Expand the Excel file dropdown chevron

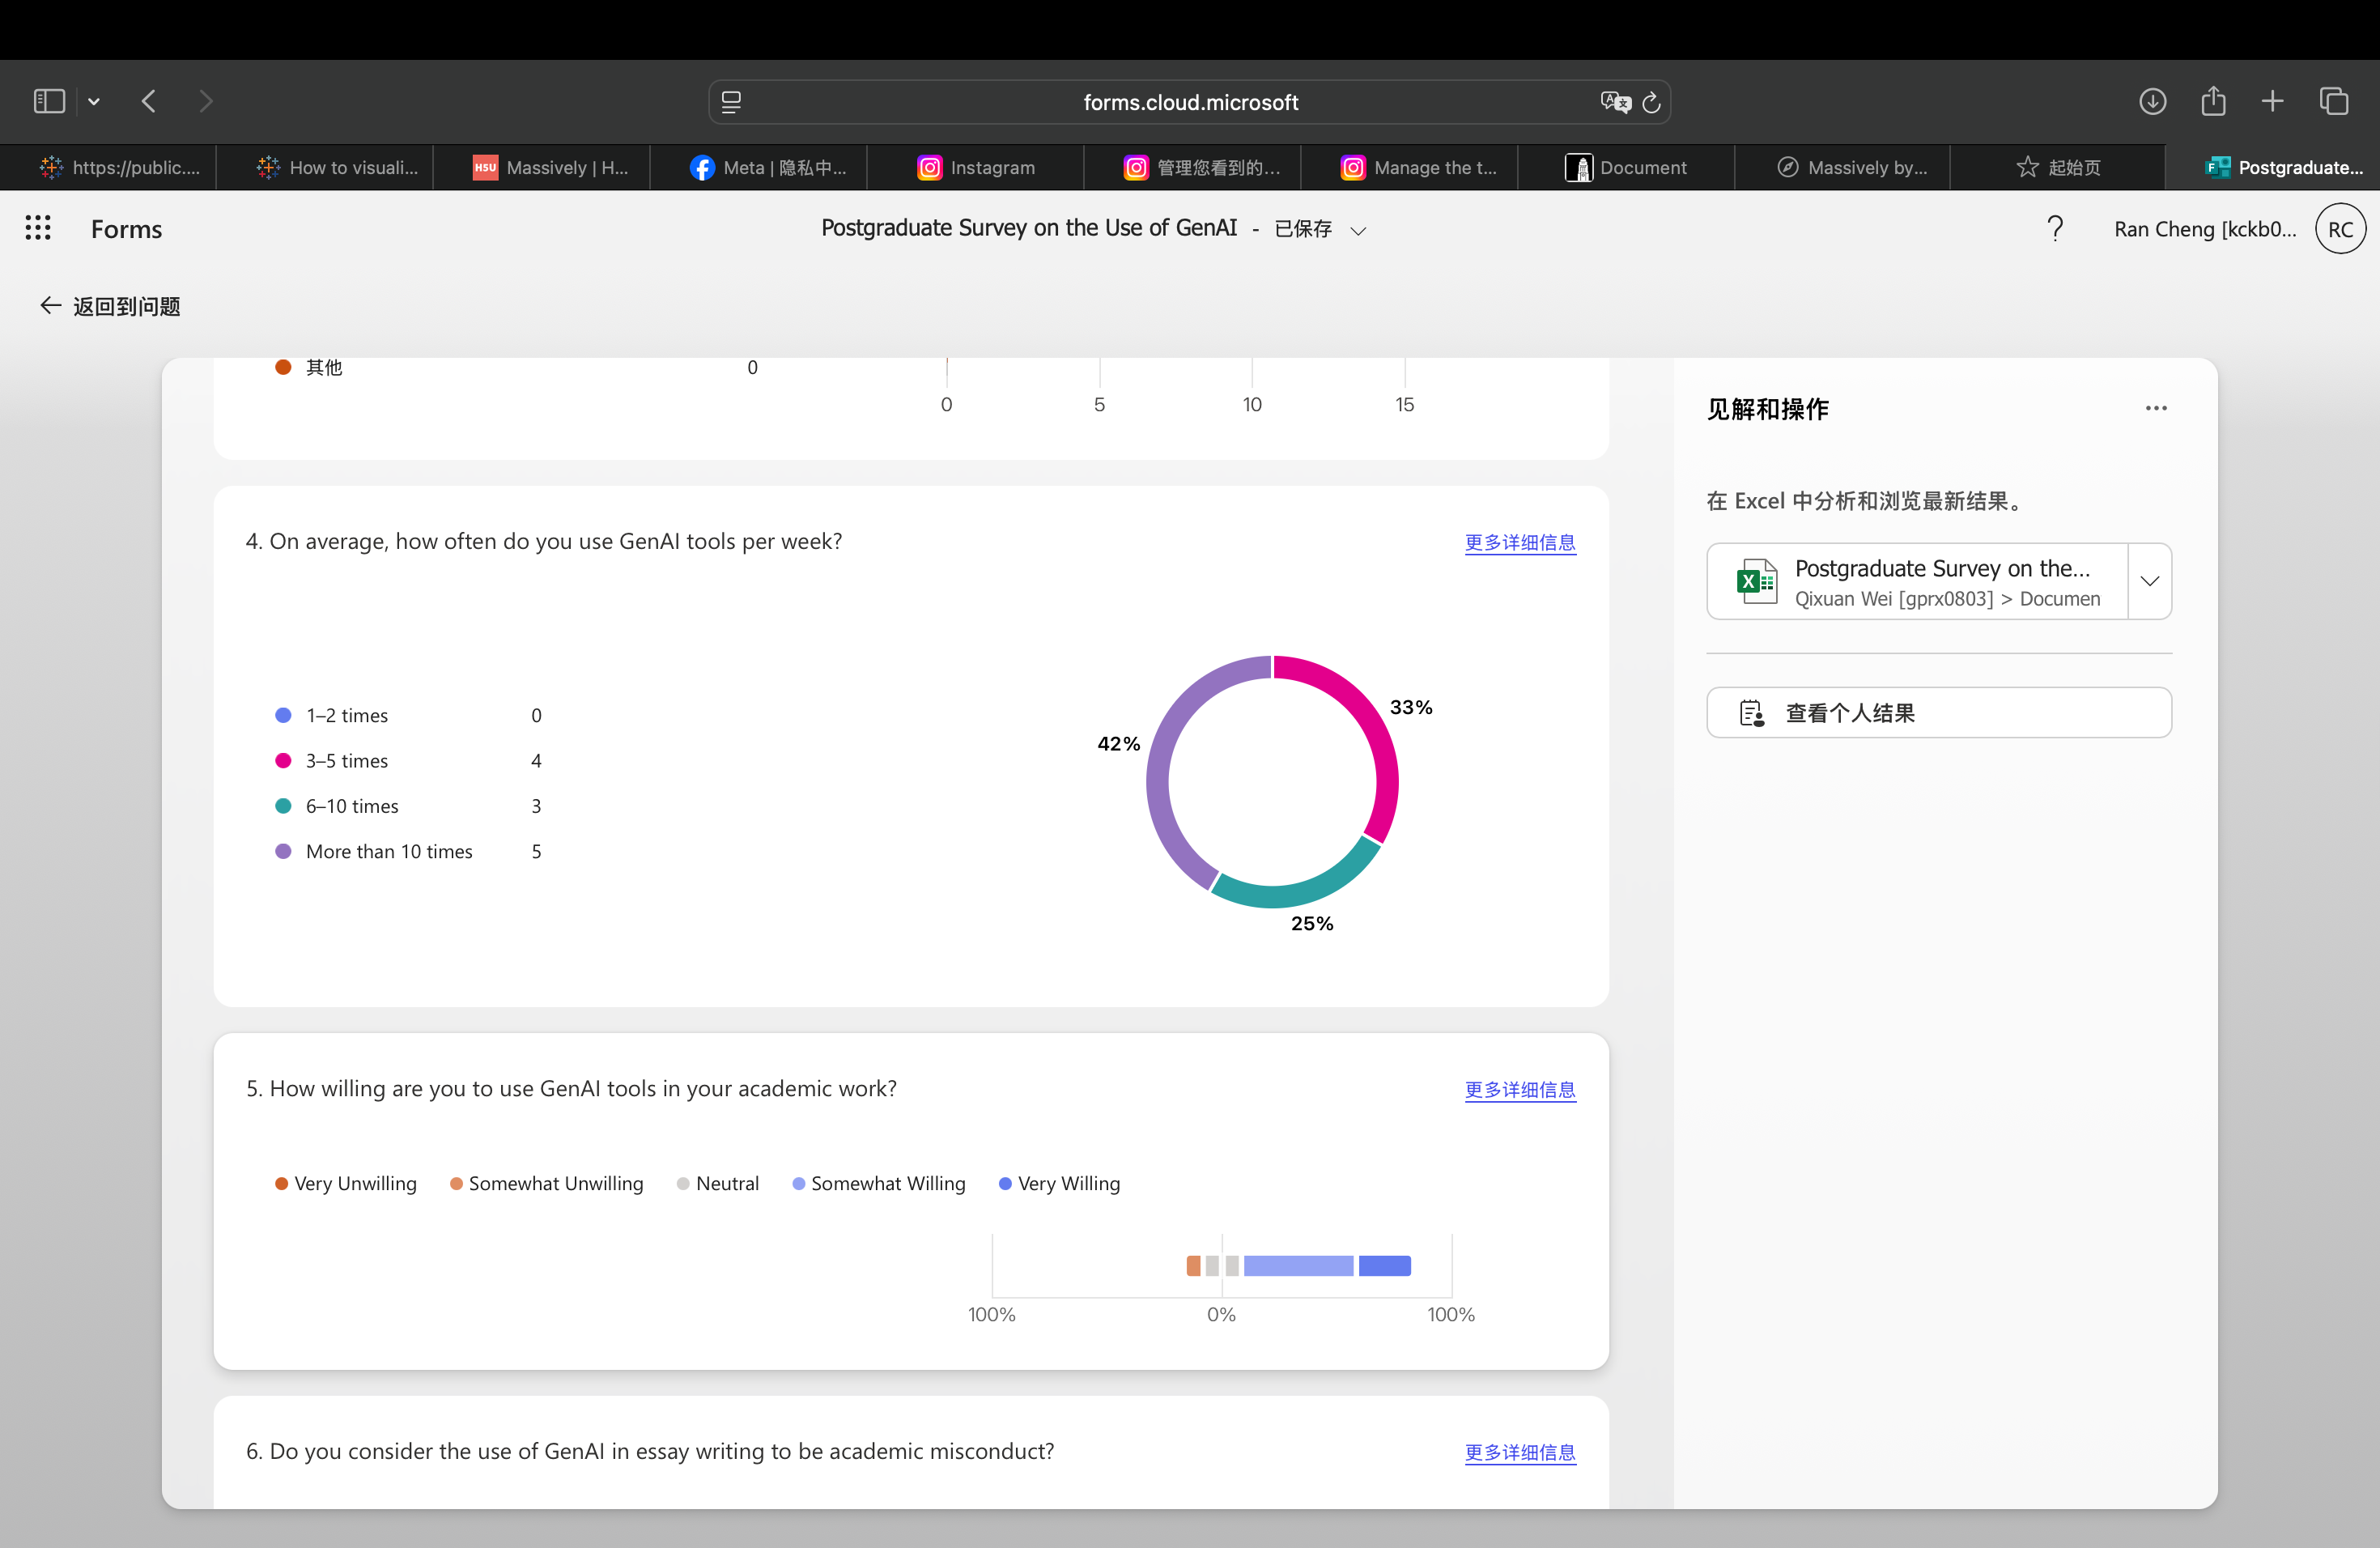2149,581
